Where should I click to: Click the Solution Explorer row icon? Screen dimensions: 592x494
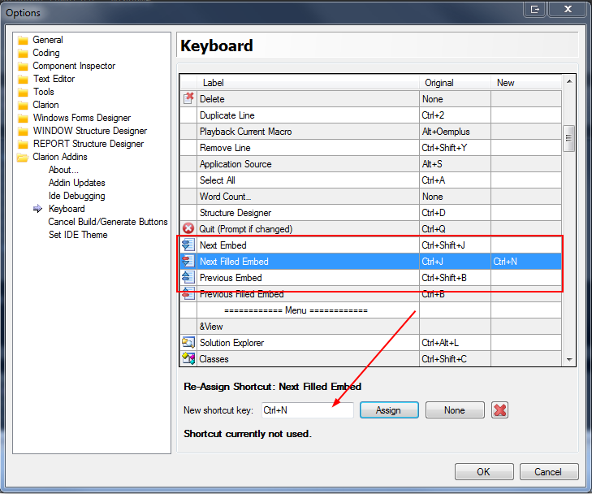pos(188,342)
